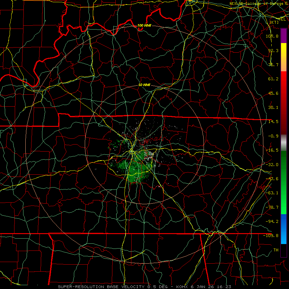Select the 14.5 velocity legend value
This screenshot has height=289, width=289.
(273, 122)
